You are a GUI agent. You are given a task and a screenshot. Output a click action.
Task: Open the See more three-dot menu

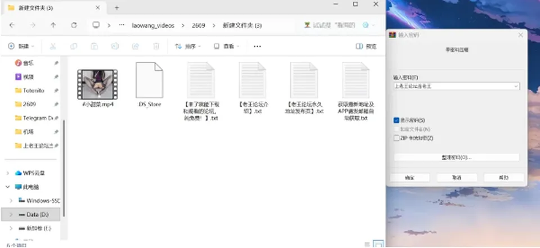pyautogui.click(x=257, y=46)
